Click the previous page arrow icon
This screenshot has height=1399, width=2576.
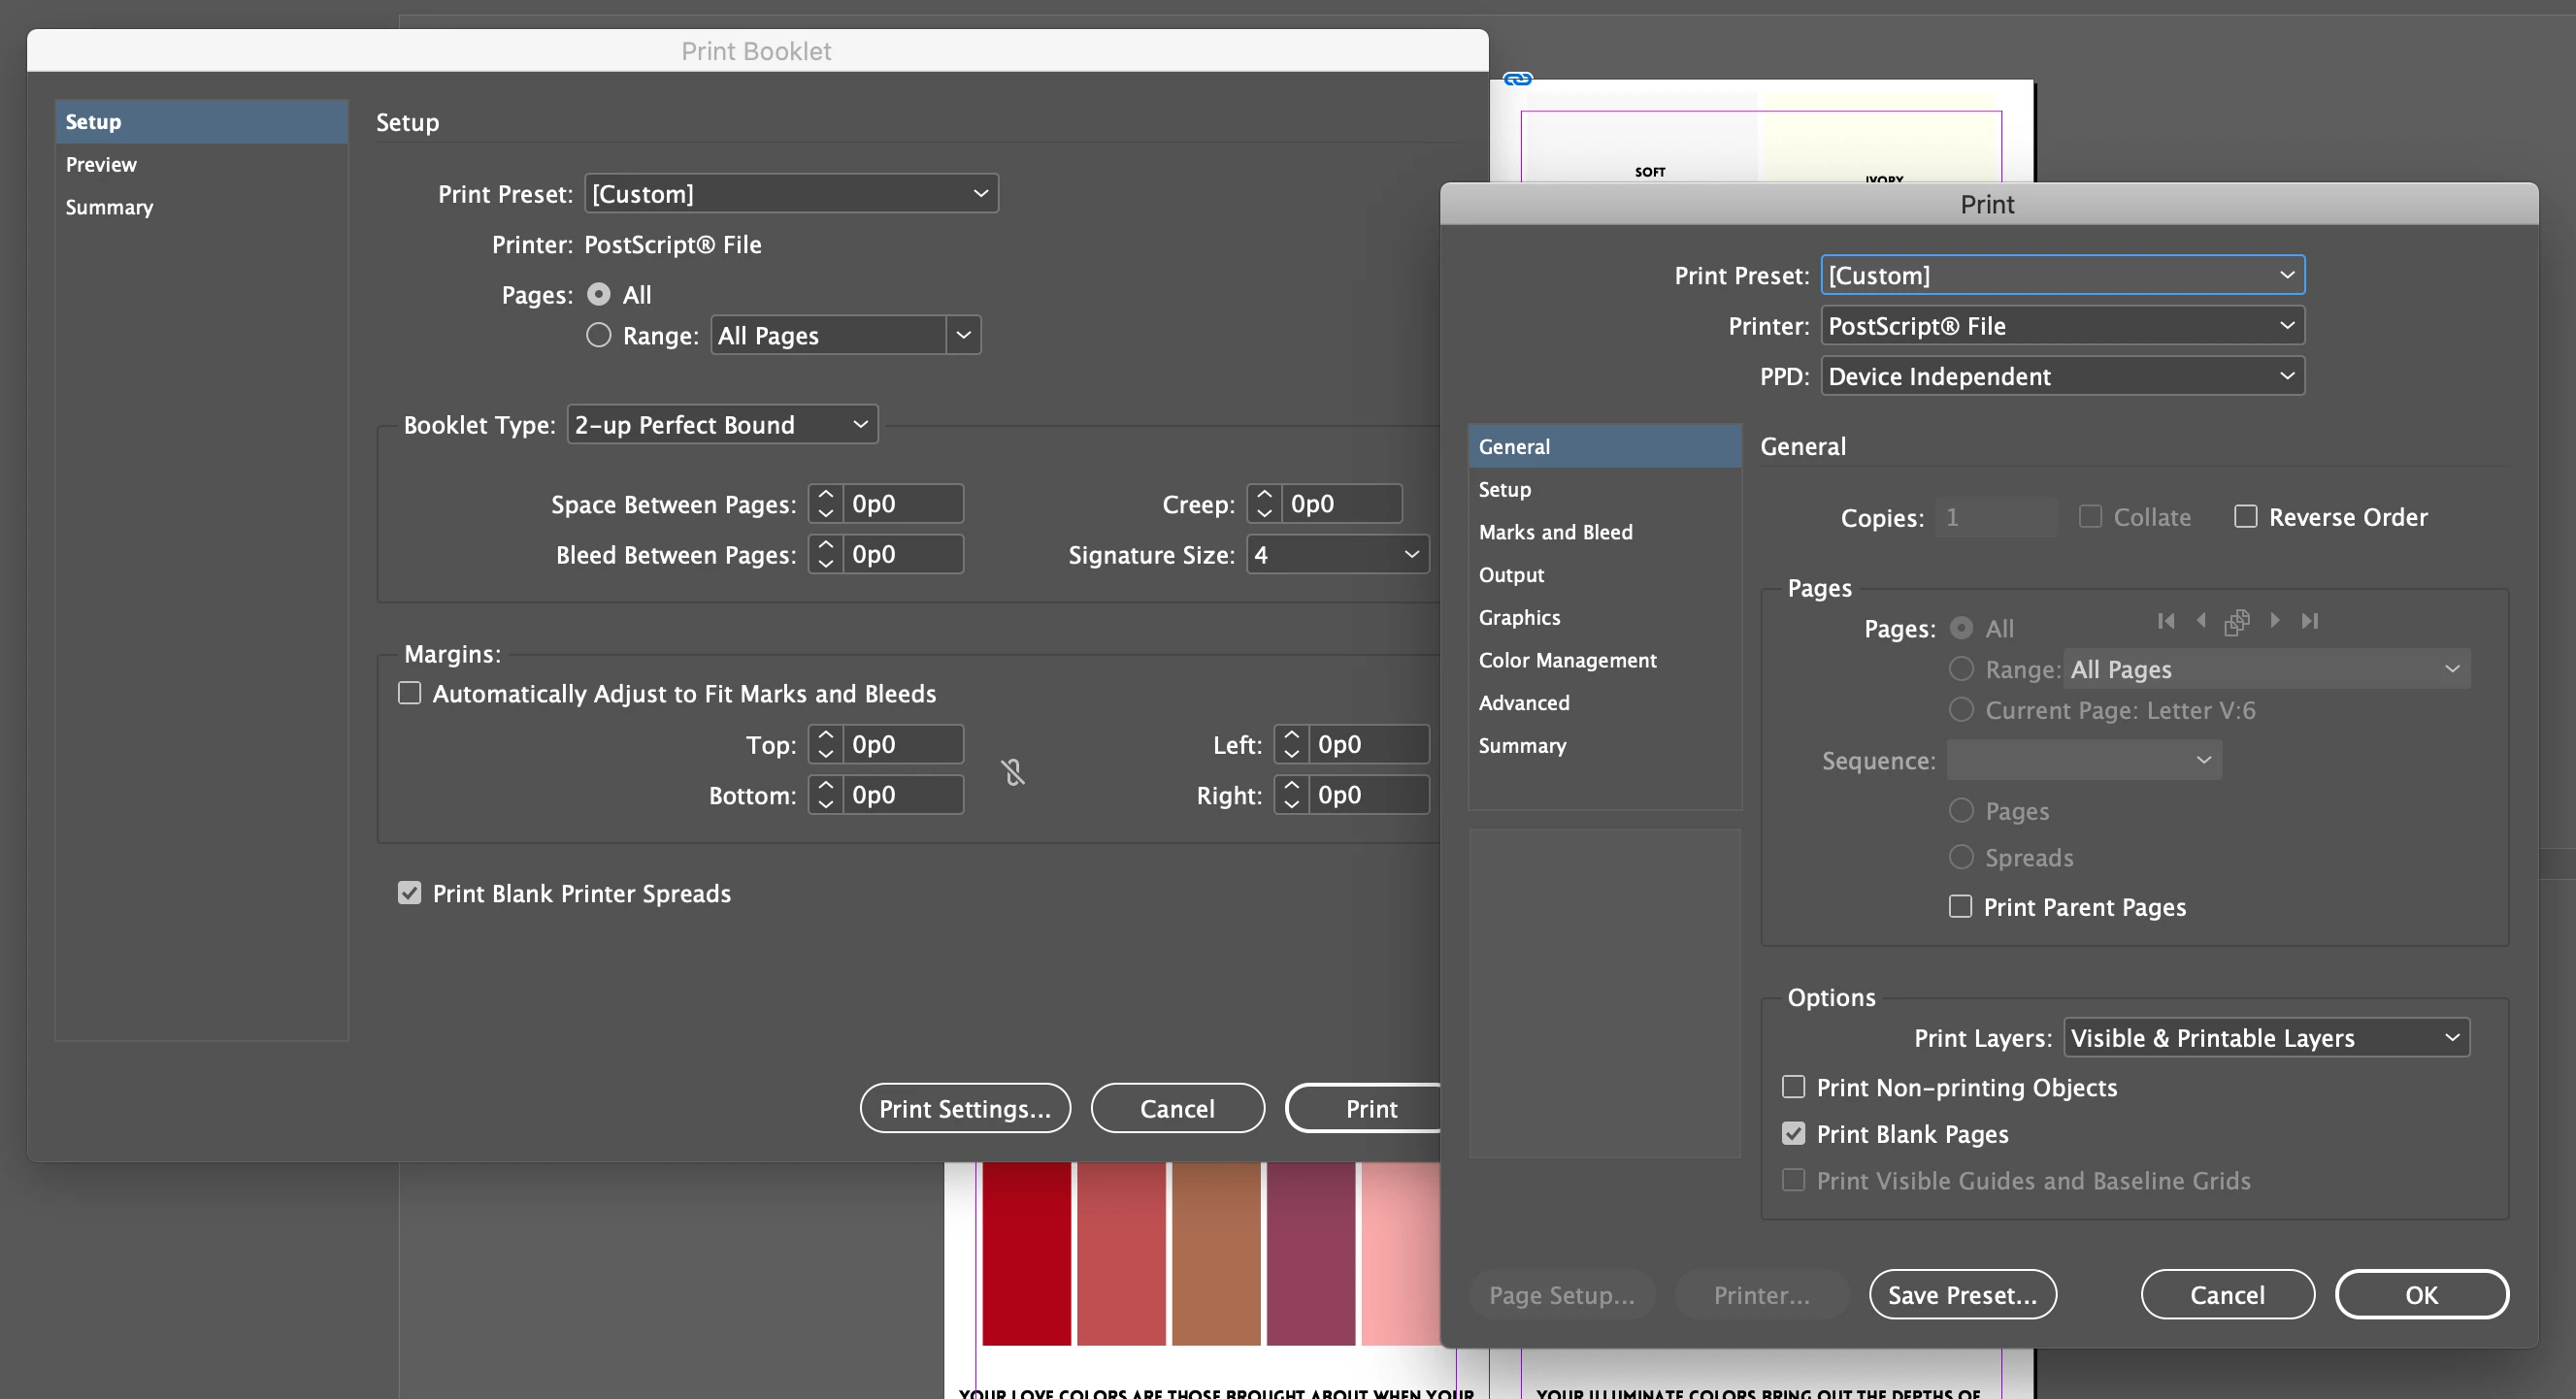click(2201, 622)
